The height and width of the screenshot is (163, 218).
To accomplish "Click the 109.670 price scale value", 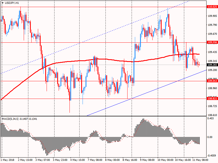I will tap(212, 34).
